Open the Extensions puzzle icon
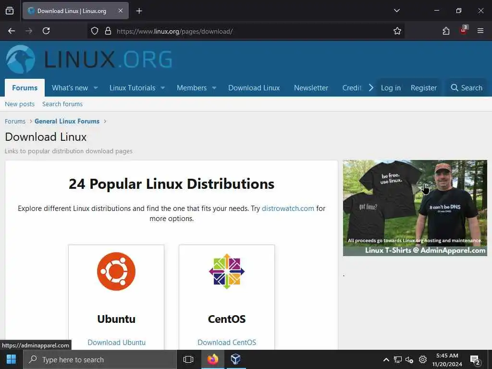This screenshot has height=369, width=492. tap(446, 31)
